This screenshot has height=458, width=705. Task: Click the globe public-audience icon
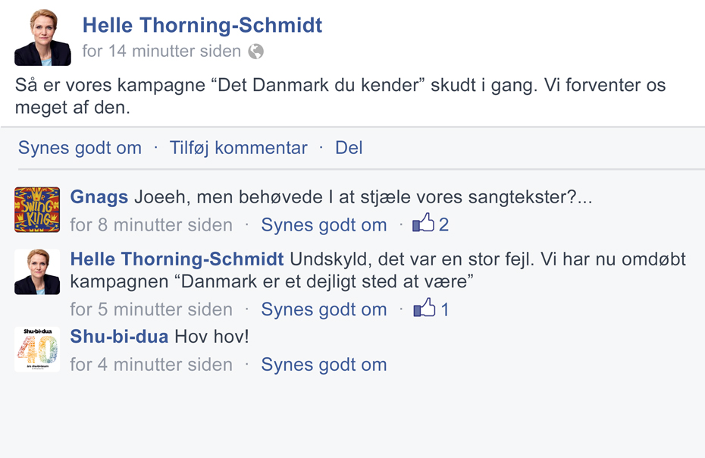click(255, 52)
